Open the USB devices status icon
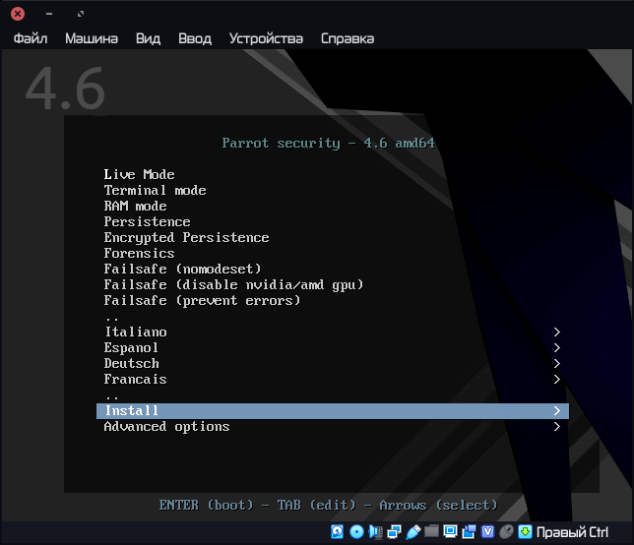The image size is (634, 545). pos(412,532)
